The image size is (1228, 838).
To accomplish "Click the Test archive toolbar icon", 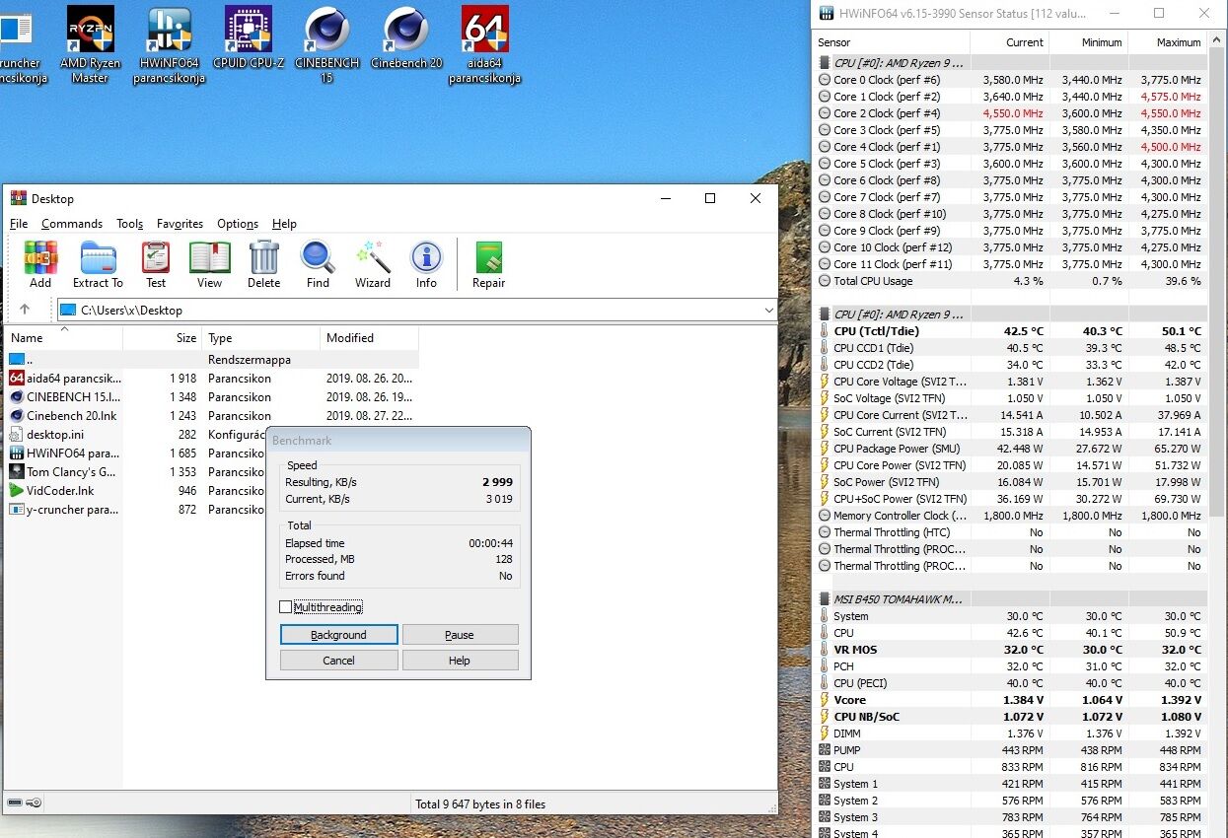I will pos(156,265).
